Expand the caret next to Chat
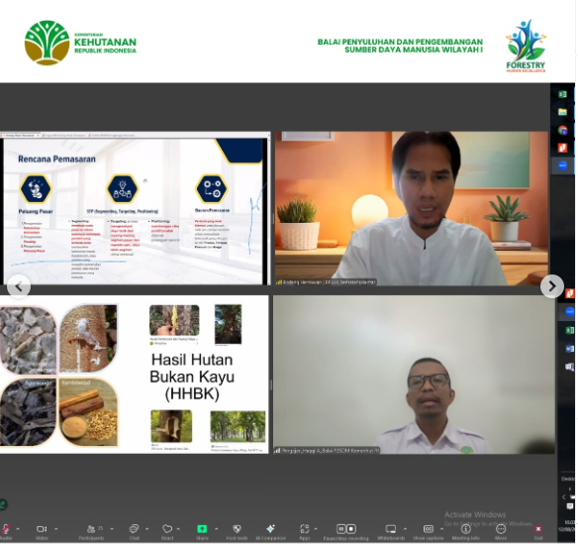 (146, 529)
